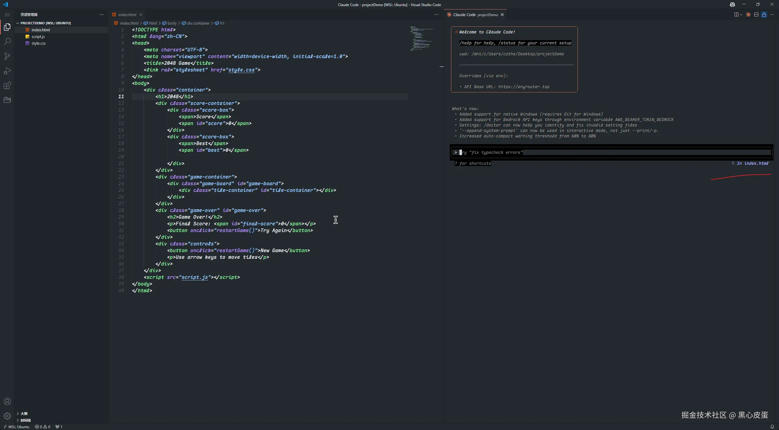
Task: Click the hamburger menu icon at top left
Action: click(7, 15)
